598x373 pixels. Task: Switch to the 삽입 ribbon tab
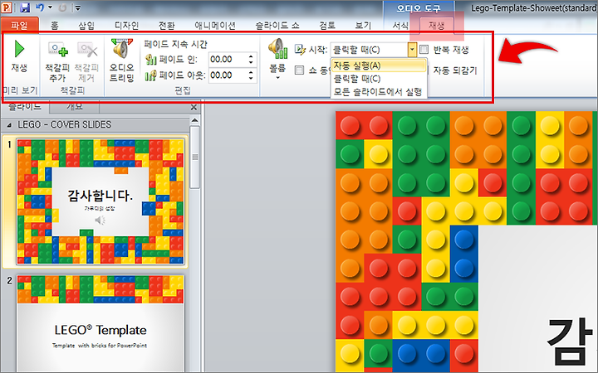pyautogui.click(x=86, y=26)
